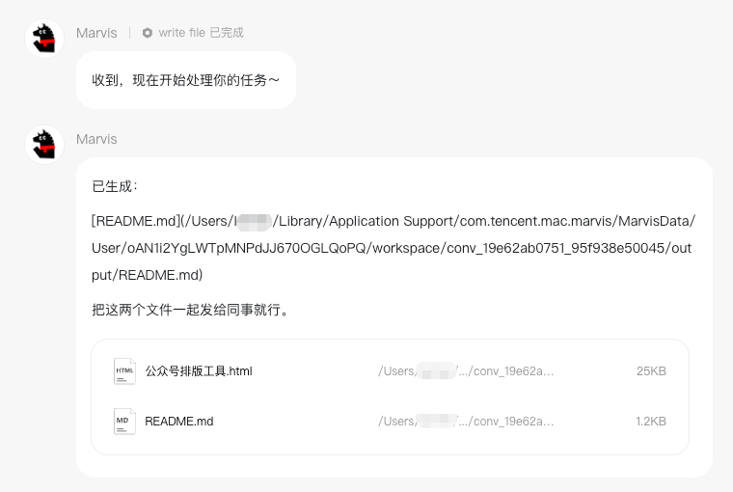Click the Marvis name above the 已生成 message
The width and height of the screenshot is (733, 492).
tap(96, 139)
